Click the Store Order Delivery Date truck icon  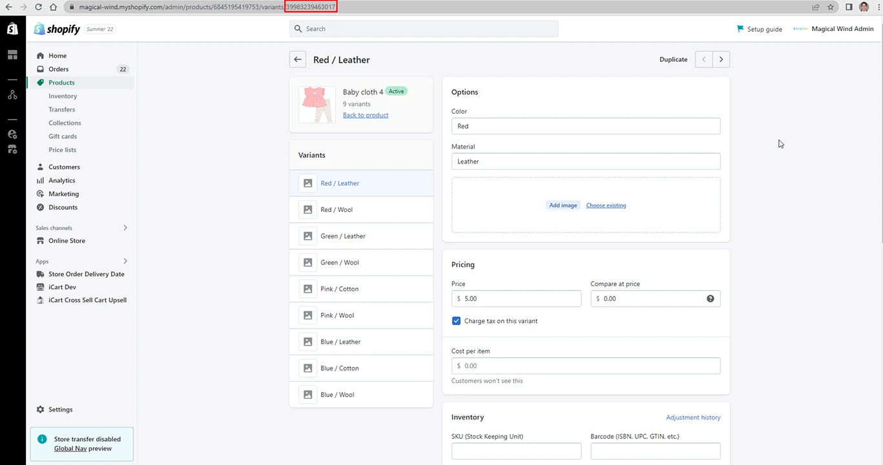(x=41, y=274)
